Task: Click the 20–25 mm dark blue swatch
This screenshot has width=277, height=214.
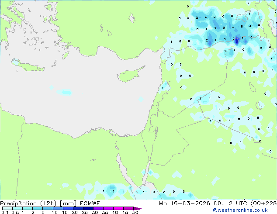Action: click(x=78, y=208)
